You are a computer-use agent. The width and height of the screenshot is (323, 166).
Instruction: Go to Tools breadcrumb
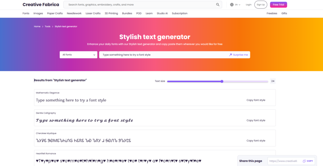pos(48,27)
